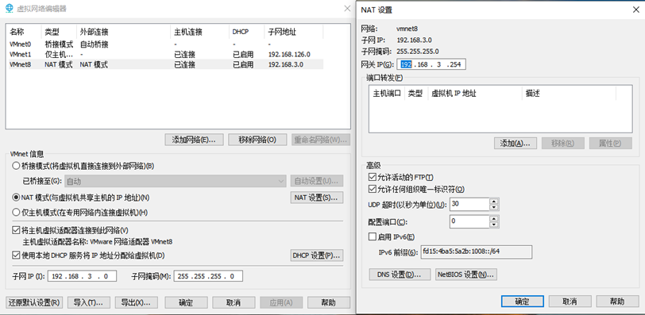Increase UDP timeout with up arrow
The width and height of the screenshot is (645, 315).
tap(494, 201)
